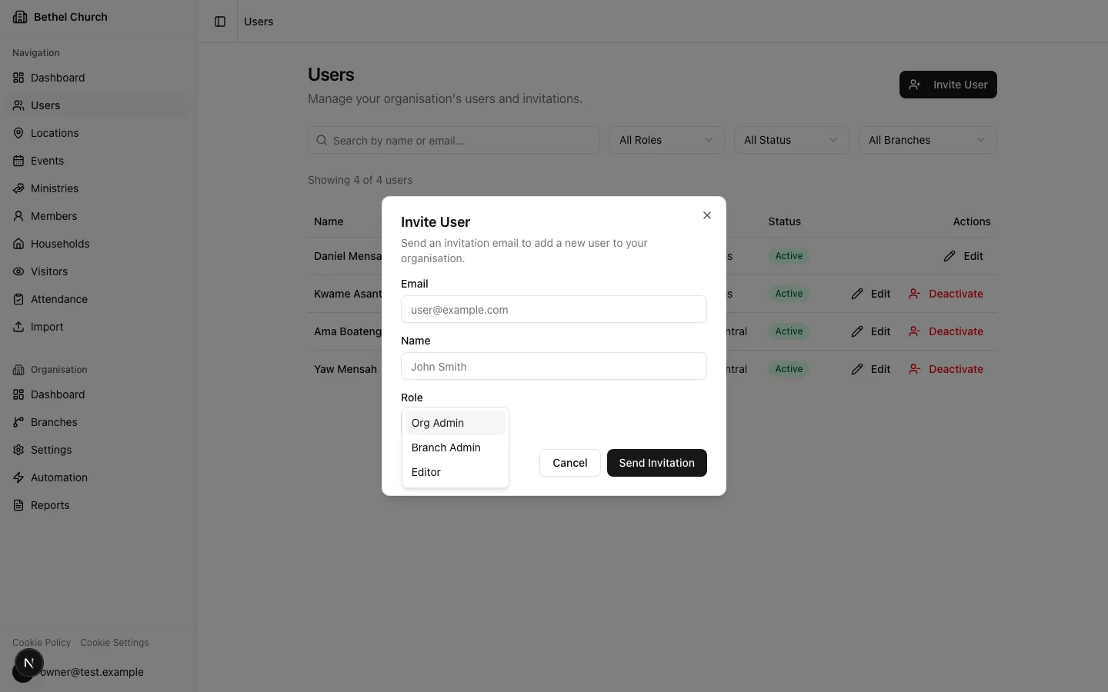Close the Invite User dialog with X
1108x692 pixels.
707,215
